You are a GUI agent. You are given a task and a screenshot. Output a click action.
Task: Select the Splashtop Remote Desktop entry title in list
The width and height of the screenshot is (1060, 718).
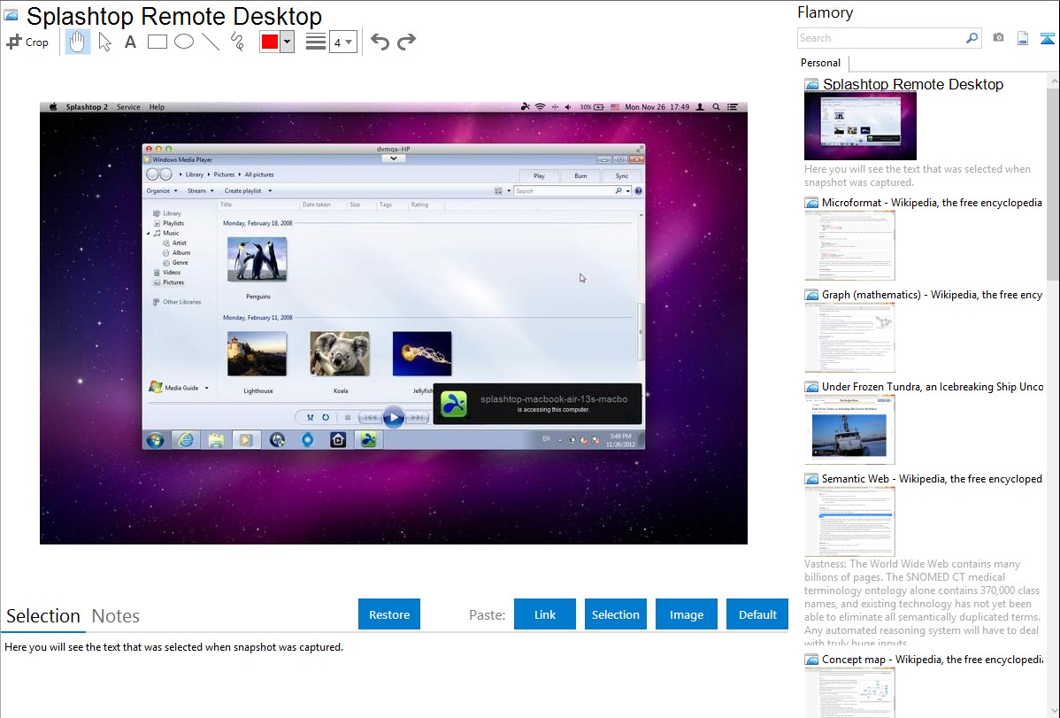[x=913, y=85]
